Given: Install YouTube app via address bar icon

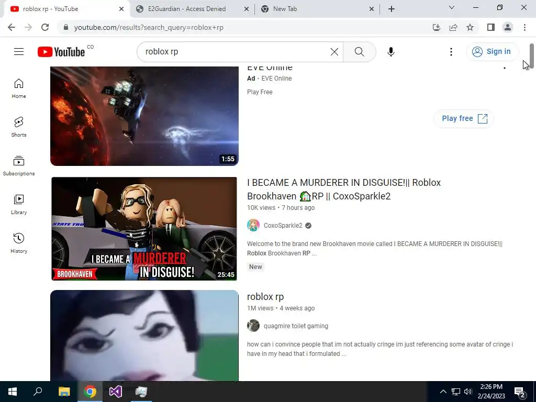Looking at the screenshot, I should (x=437, y=27).
